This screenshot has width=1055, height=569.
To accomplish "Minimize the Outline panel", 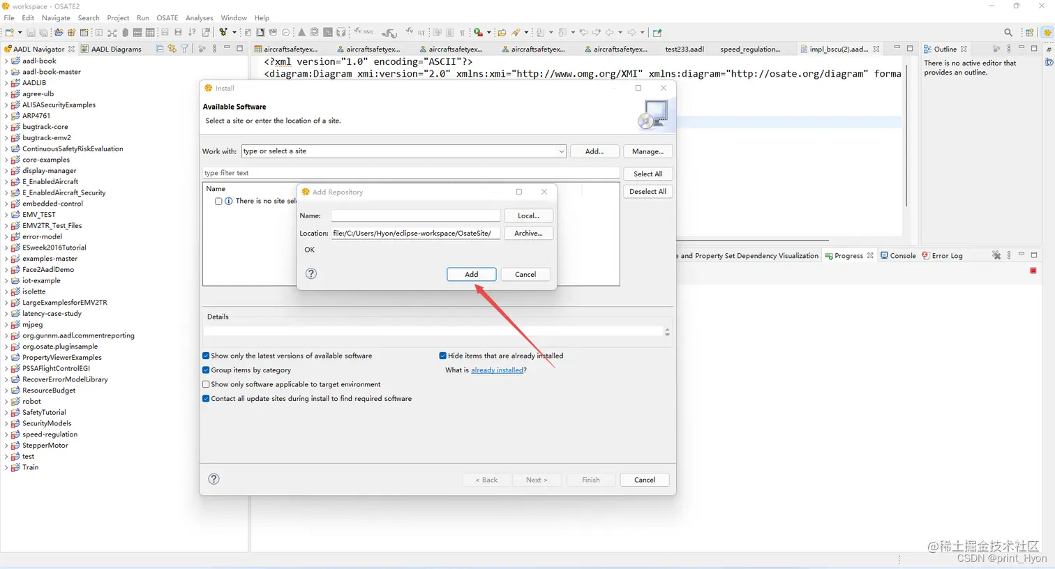I will (x=1022, y=47).
